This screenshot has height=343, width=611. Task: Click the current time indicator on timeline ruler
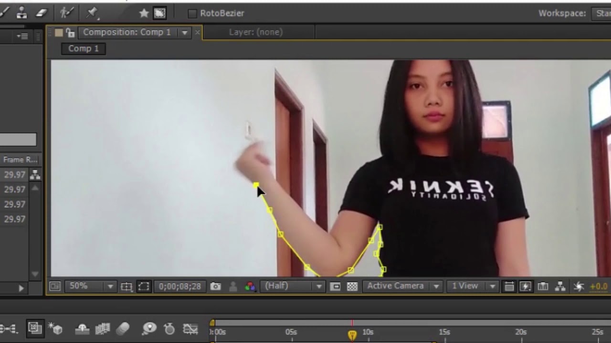tap(352, 335)
